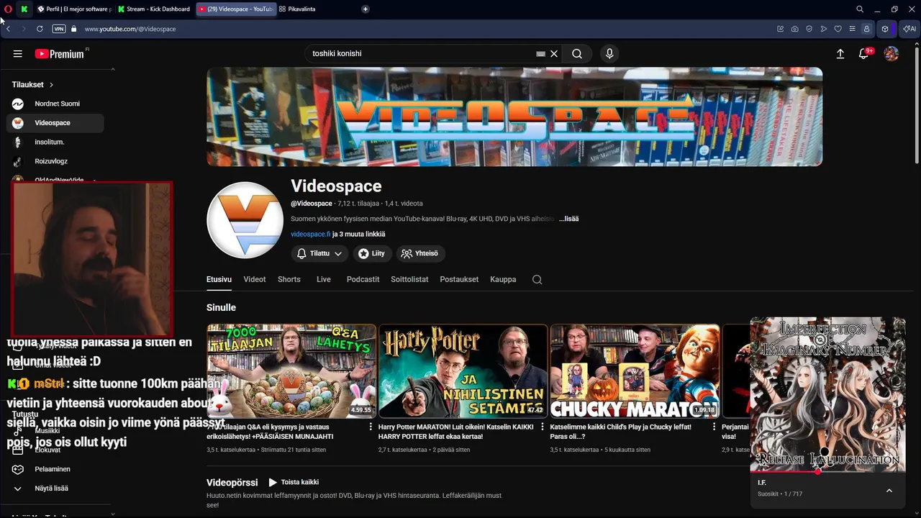
Task: Open the Harry Potter MARATON thumbnail
Action: [x=463, y=371]
